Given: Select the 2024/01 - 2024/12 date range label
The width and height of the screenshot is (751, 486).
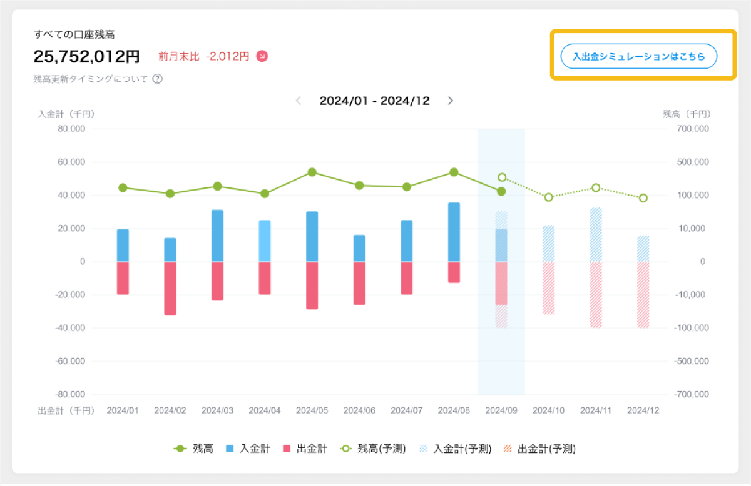Looking at the screenshot, I should pyautogui.click(x=374, y=101).
